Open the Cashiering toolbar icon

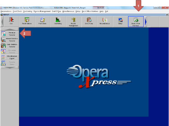click(x=58, y=22)
